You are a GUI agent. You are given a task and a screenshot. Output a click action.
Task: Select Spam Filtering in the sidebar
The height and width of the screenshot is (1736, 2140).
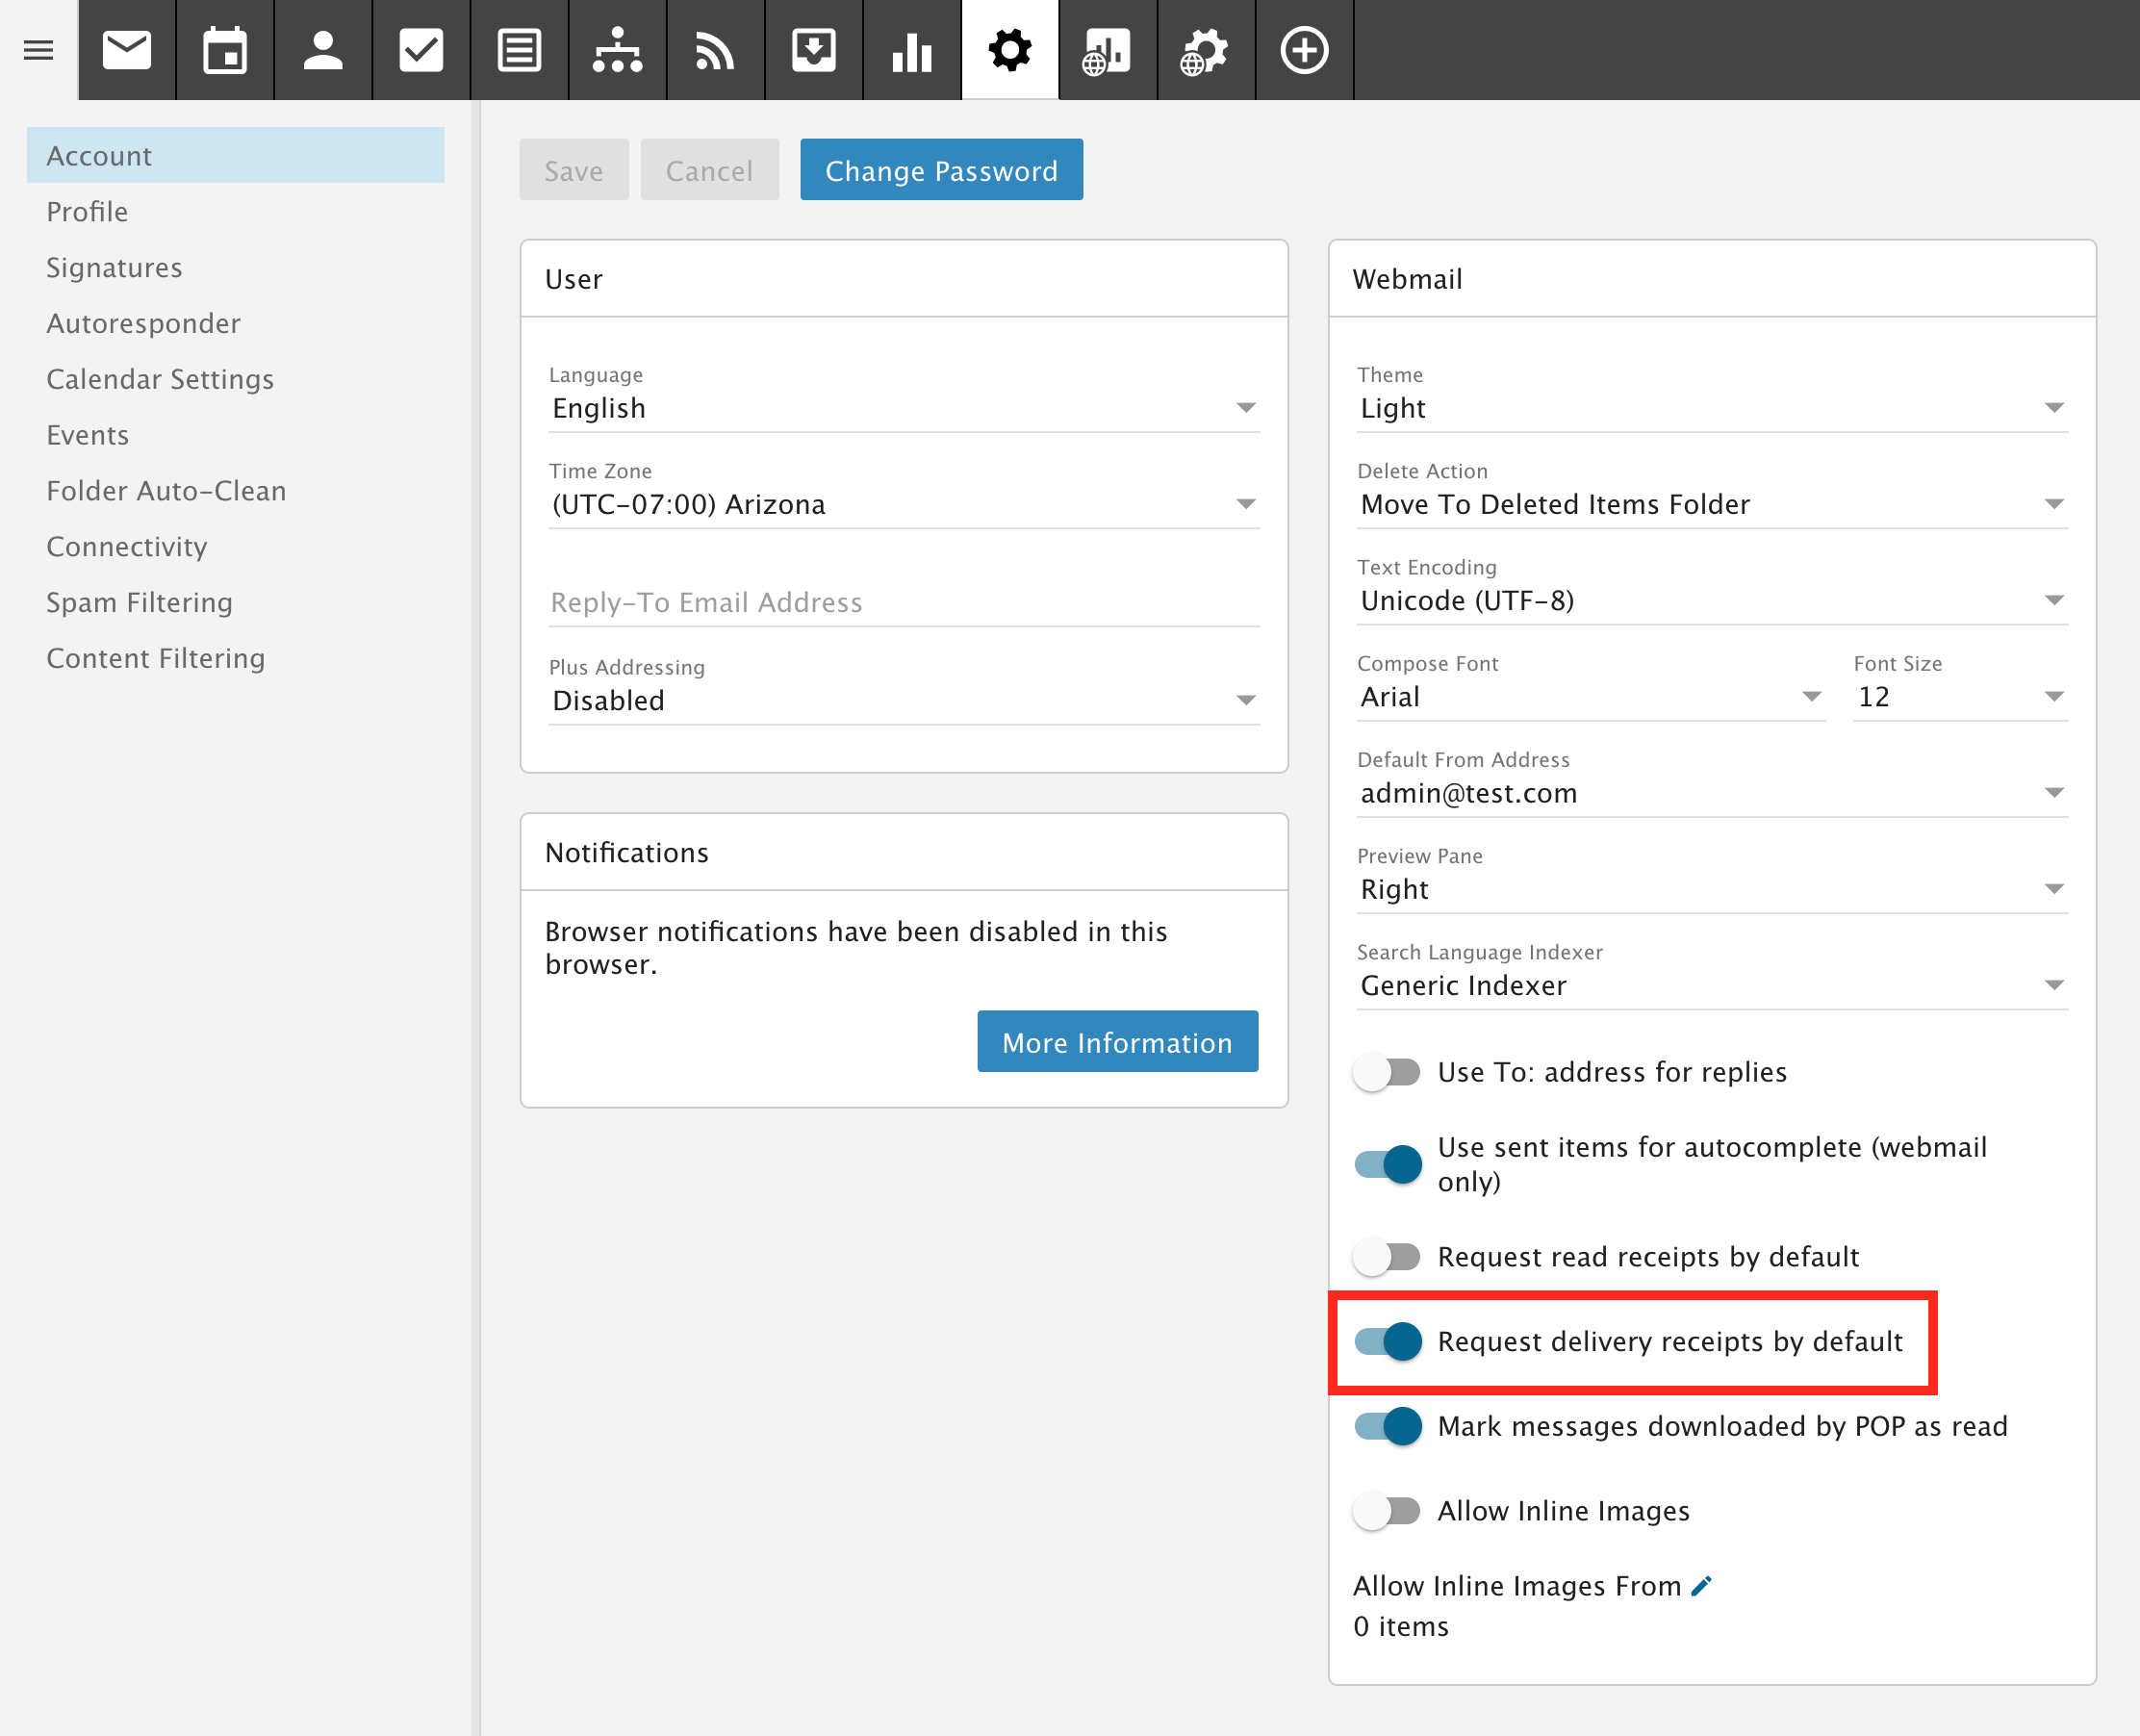(x=235, y=602)
